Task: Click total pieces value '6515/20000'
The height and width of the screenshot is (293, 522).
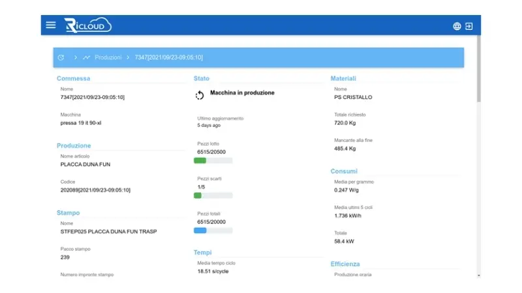Action: tap(211, 222)
